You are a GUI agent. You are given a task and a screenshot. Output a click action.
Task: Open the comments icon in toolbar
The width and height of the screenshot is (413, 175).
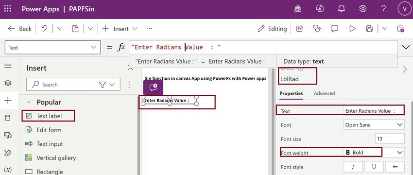point(334,29)
